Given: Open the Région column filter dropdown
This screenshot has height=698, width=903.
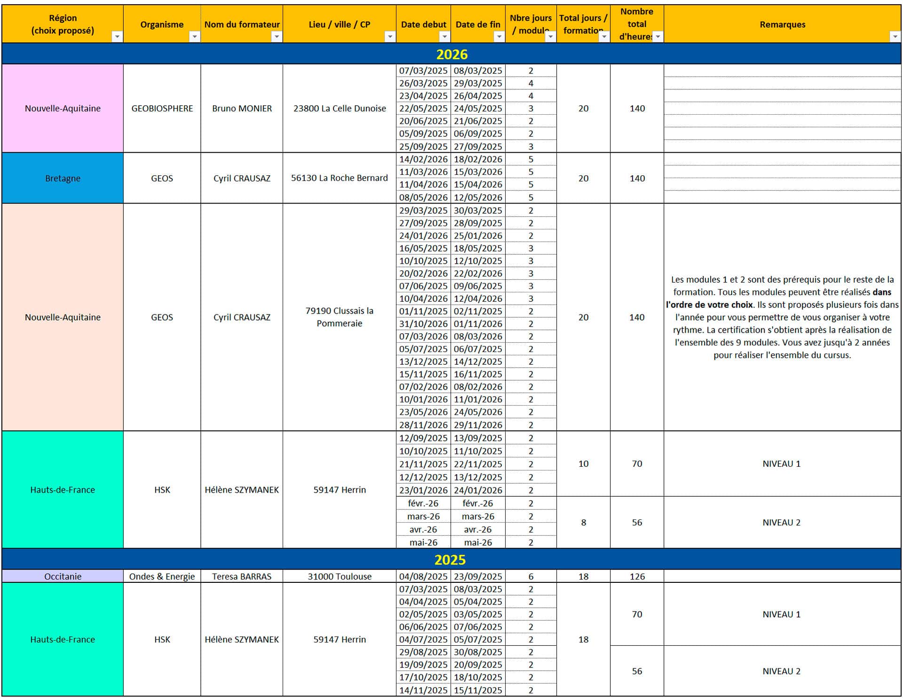Looking at the screenshot, I should click(x=117, y=37).
